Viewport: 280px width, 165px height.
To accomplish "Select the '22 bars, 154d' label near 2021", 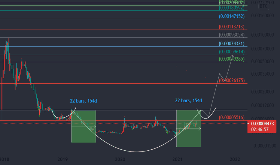I will tap(188, 100).
